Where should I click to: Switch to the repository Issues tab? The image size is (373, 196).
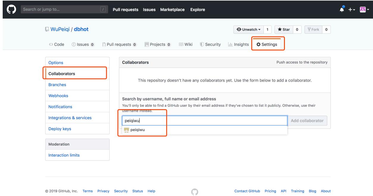83,44
